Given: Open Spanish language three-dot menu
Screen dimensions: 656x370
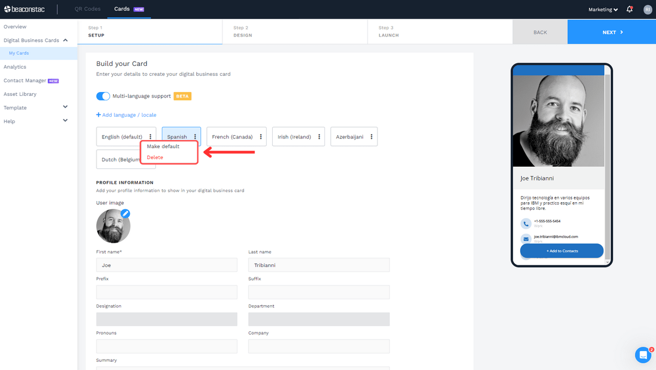Looking at the screenshot, I should (195, 137).
